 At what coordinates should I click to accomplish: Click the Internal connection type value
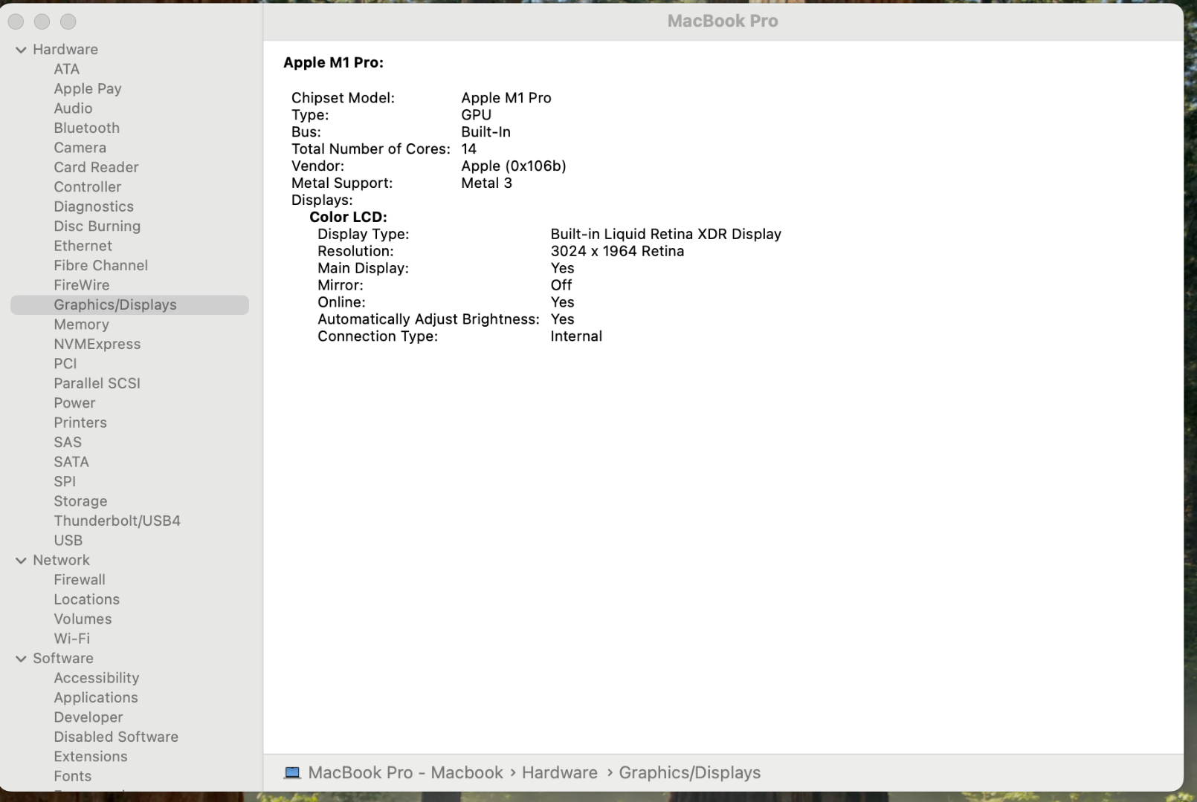click(x=576, y=336)
